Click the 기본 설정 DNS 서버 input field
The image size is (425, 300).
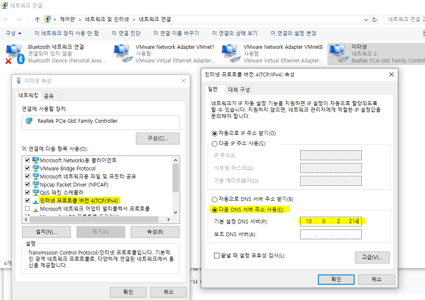click(331, 221)
